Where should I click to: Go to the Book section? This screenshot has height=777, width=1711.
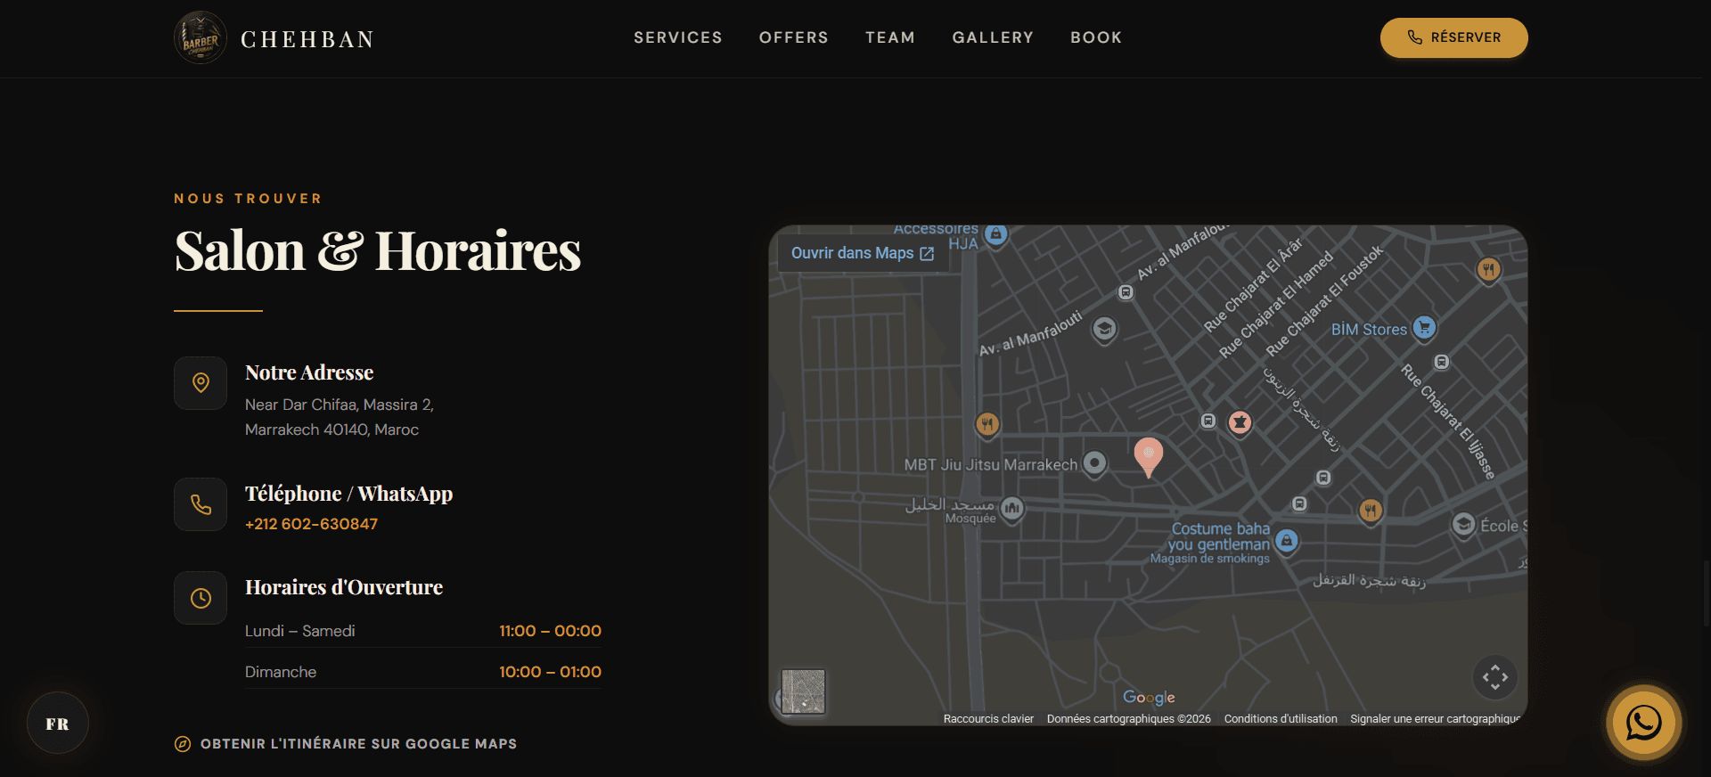pyautogui.click(x=1096, y=37)
